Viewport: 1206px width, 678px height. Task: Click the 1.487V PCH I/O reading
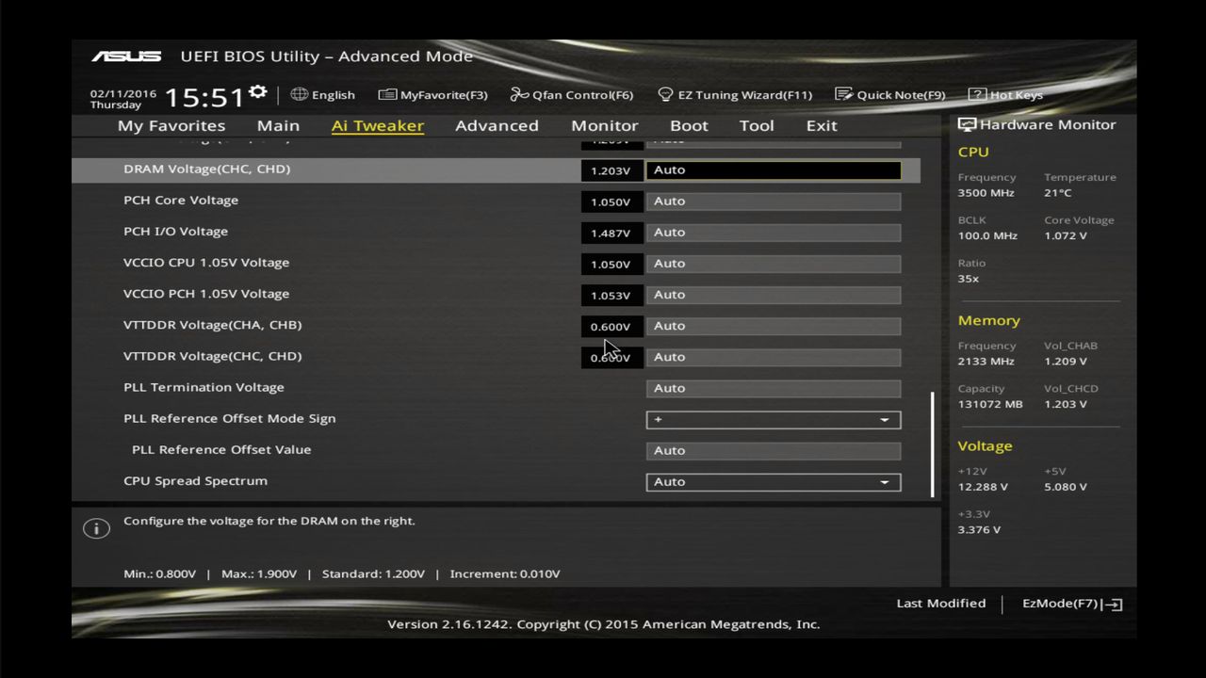coord(611,233)
